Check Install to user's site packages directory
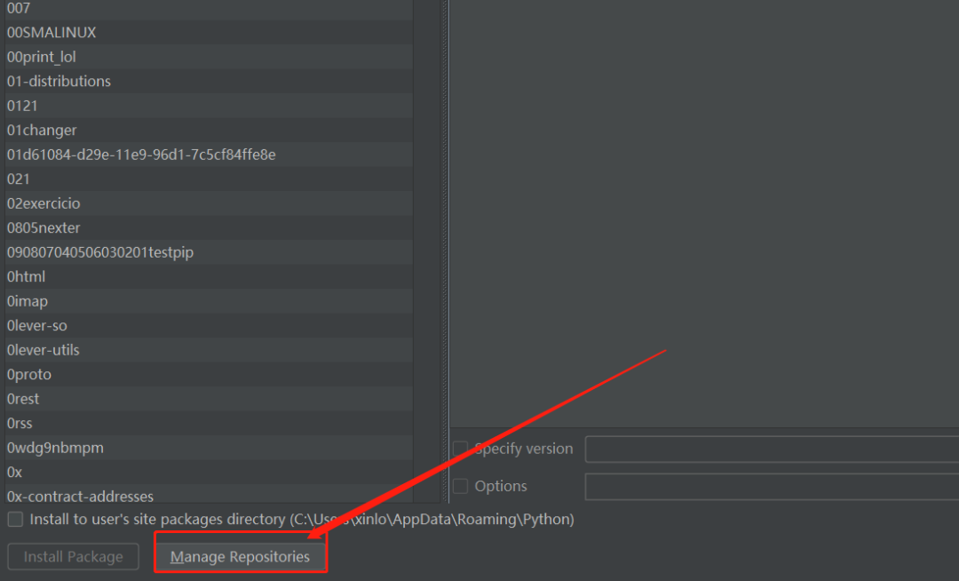This screenshot has width=959, height=581. [15, 519]
